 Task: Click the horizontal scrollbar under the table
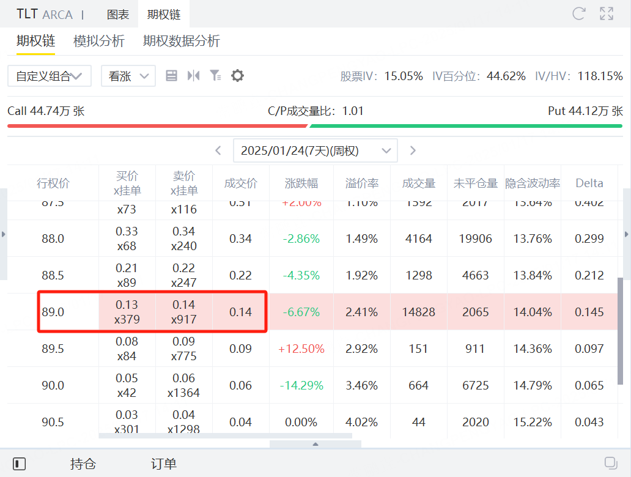point(226,435)
